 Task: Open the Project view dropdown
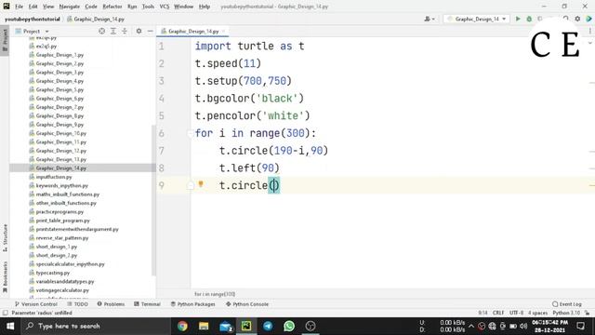pos(32,31)
